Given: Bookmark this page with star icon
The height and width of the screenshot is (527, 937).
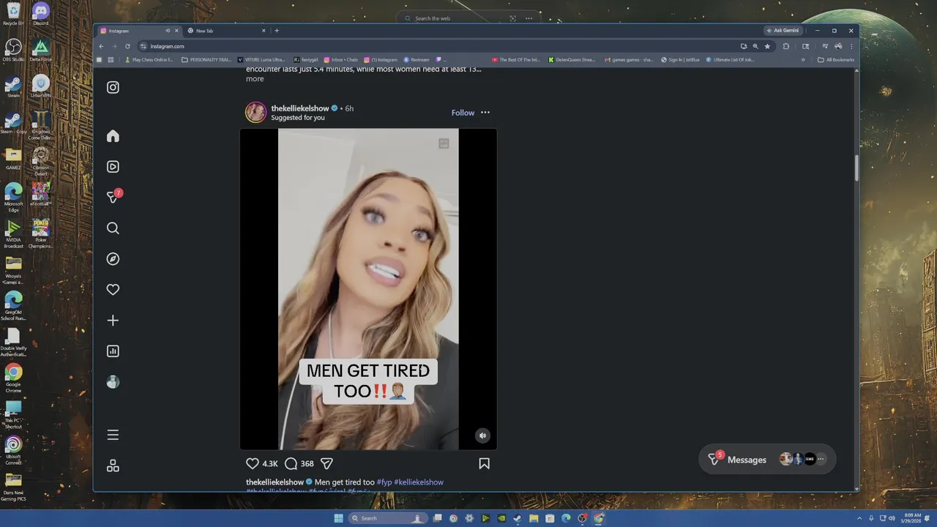Looking at the screenshot, I should 767,46.
